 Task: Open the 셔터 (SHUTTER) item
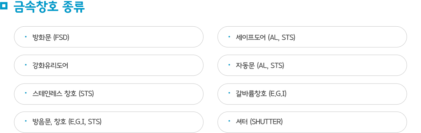click(312, 122)
